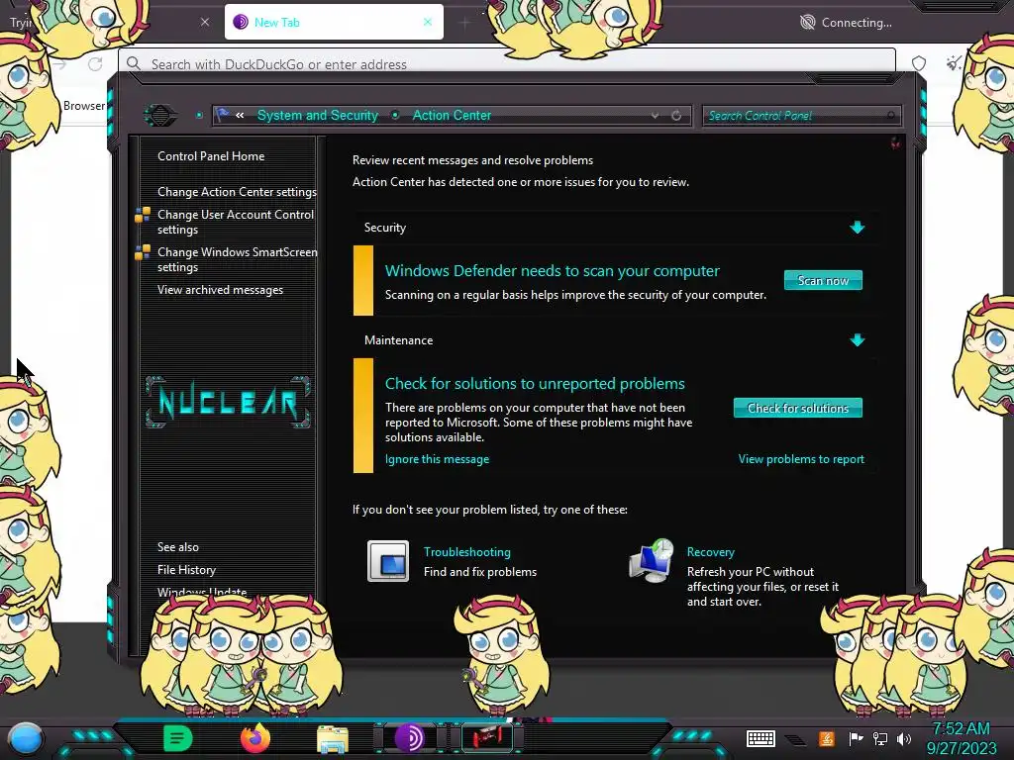This screenshot has width=1014, height=760.
Task: Collapse the Security section arrow
Action: [x=857, y=227]
